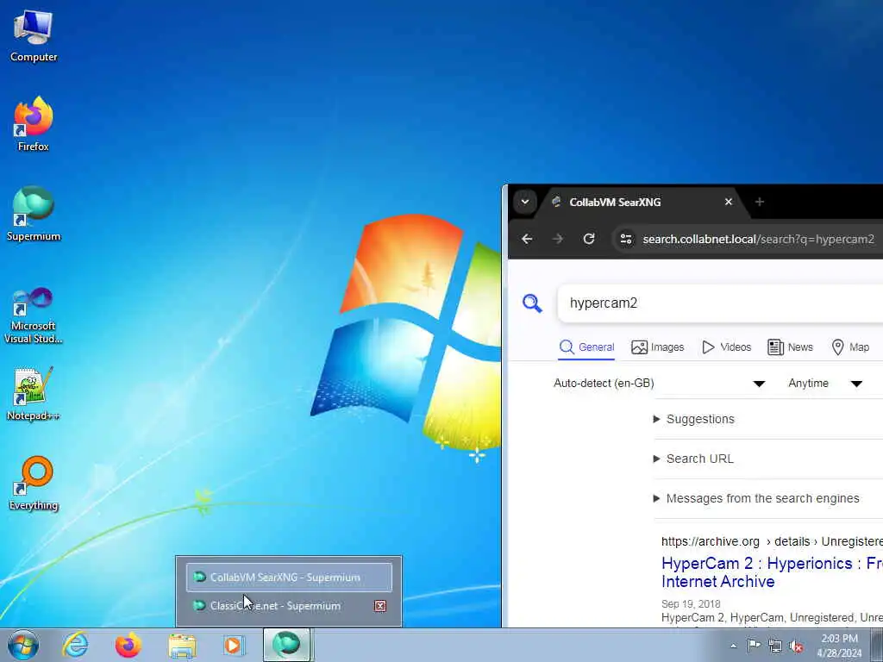Image resolution: width=883 pixels, height=662 pixels.
Task: Select the General search category
Action: [586, 347]
